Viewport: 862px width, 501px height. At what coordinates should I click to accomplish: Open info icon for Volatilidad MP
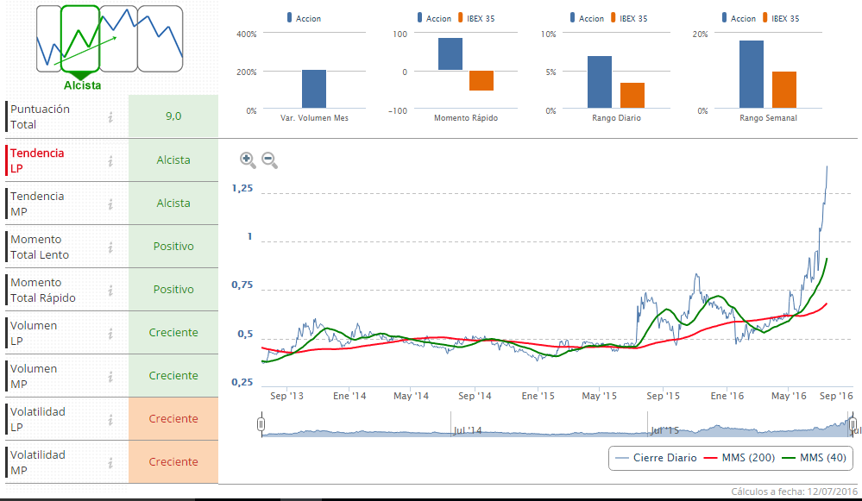coord(110,462)
